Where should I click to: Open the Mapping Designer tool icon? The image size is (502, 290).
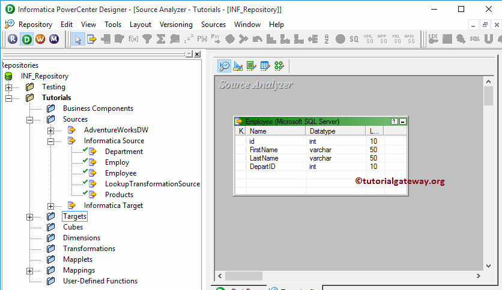[x=279, y=66]
